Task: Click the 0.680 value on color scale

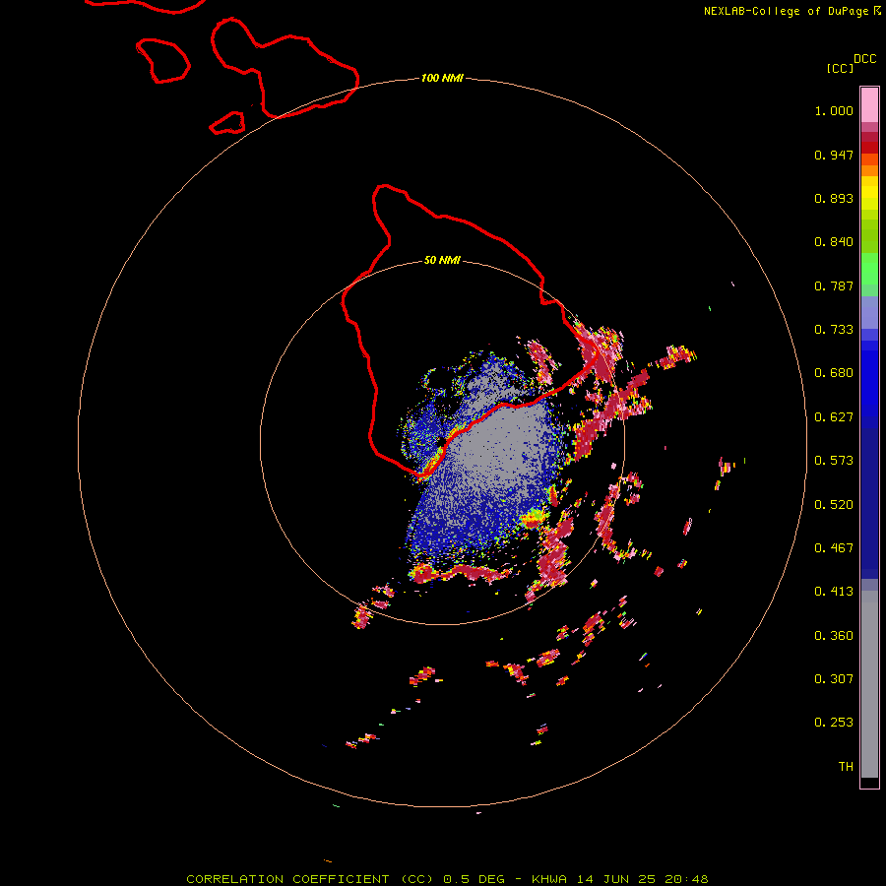Action: tap(834, 373)
